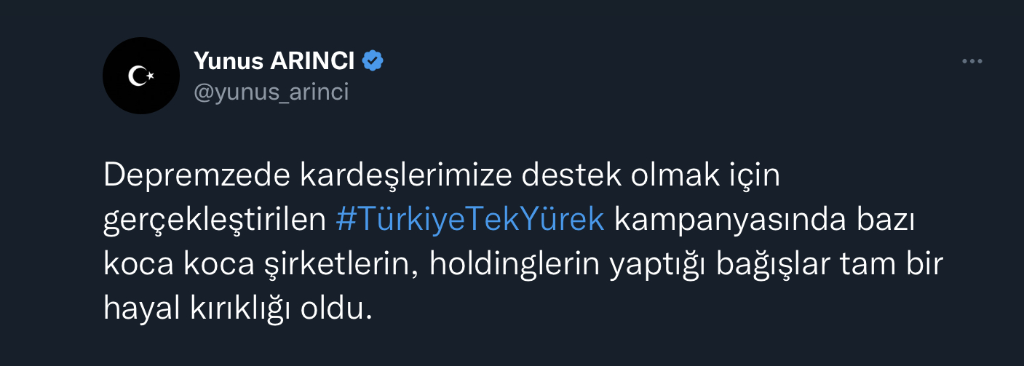Click the tweet's first line starting "Depremzede kardeşlerimize"
Viewport: 1024px width, 366px height.
442,177
